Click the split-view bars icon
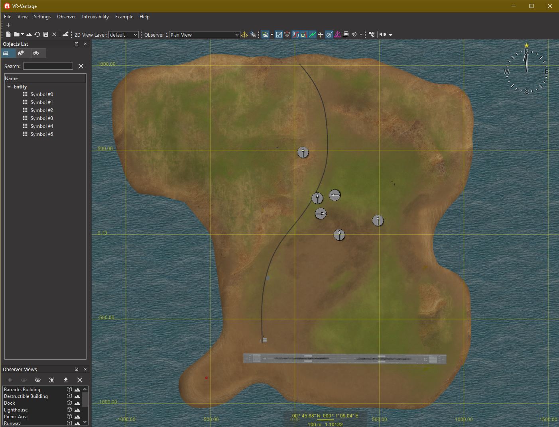This screenshot has height=427, width=559. point(383,35)
